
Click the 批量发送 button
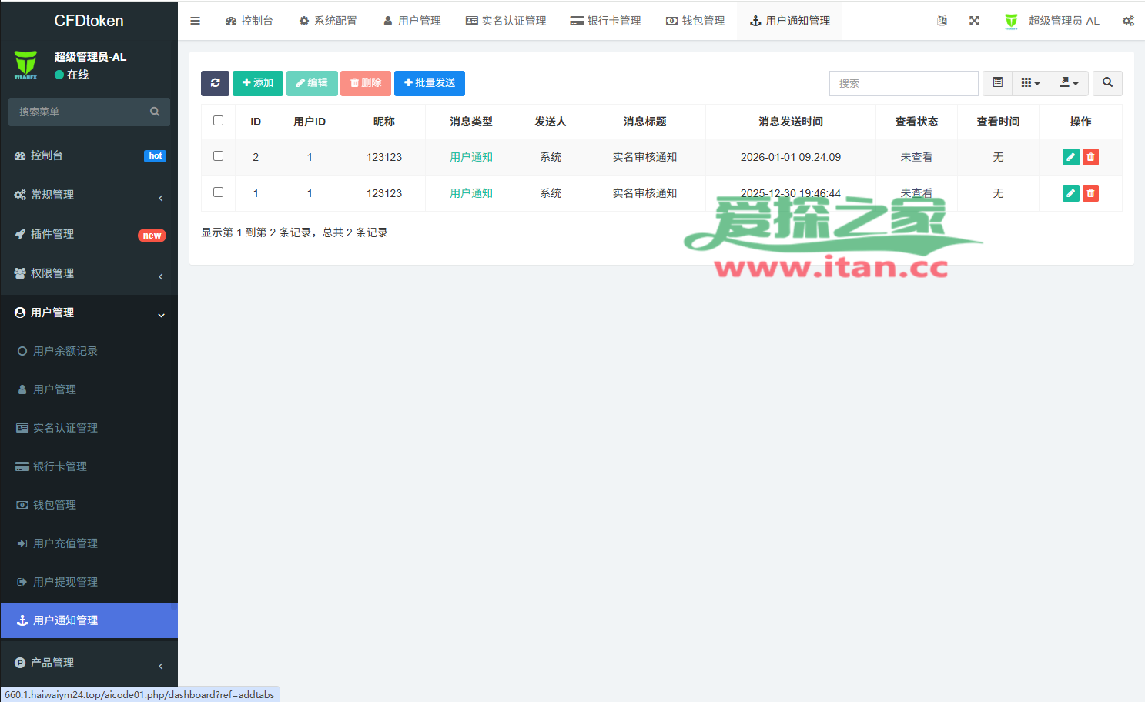point(430,83)
